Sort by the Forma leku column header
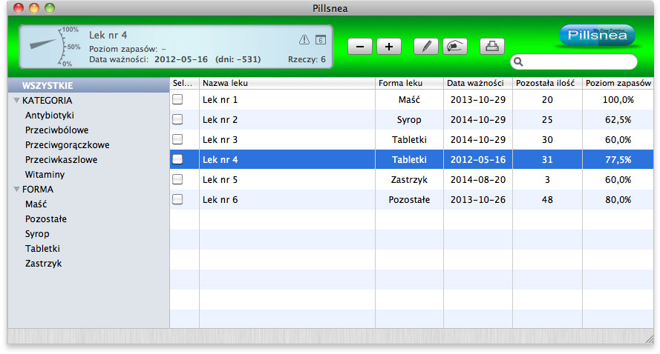 tap(409, 83)
